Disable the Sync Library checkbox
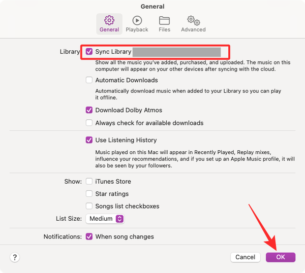 pos(89,52)
